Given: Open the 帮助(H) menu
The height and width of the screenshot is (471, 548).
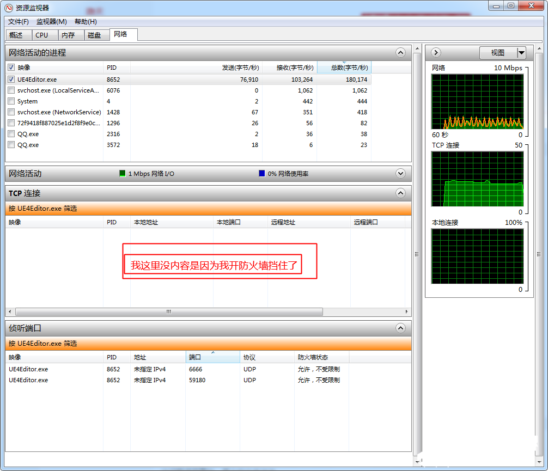Looking at the screenshot, I should [86, 22].
